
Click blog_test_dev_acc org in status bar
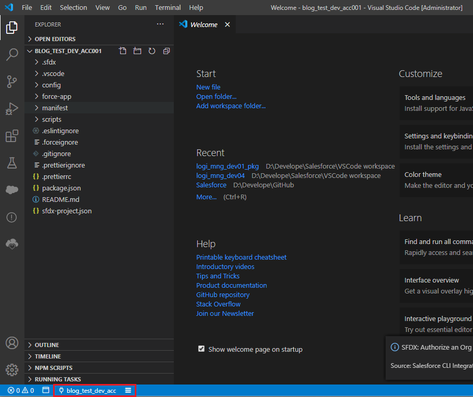tap(87, 391)
